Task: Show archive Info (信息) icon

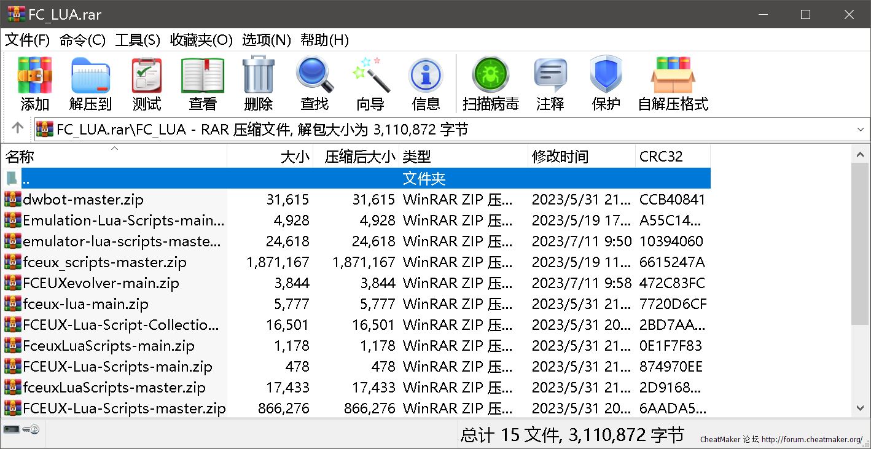Action: [x=426, y=76]
